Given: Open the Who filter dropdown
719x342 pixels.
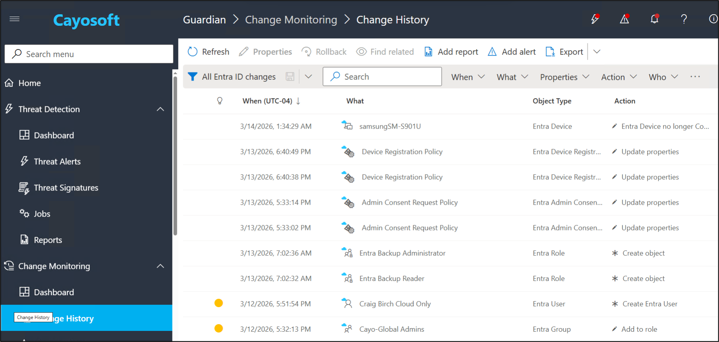Looking at the screenshot, I should (663, 77).
